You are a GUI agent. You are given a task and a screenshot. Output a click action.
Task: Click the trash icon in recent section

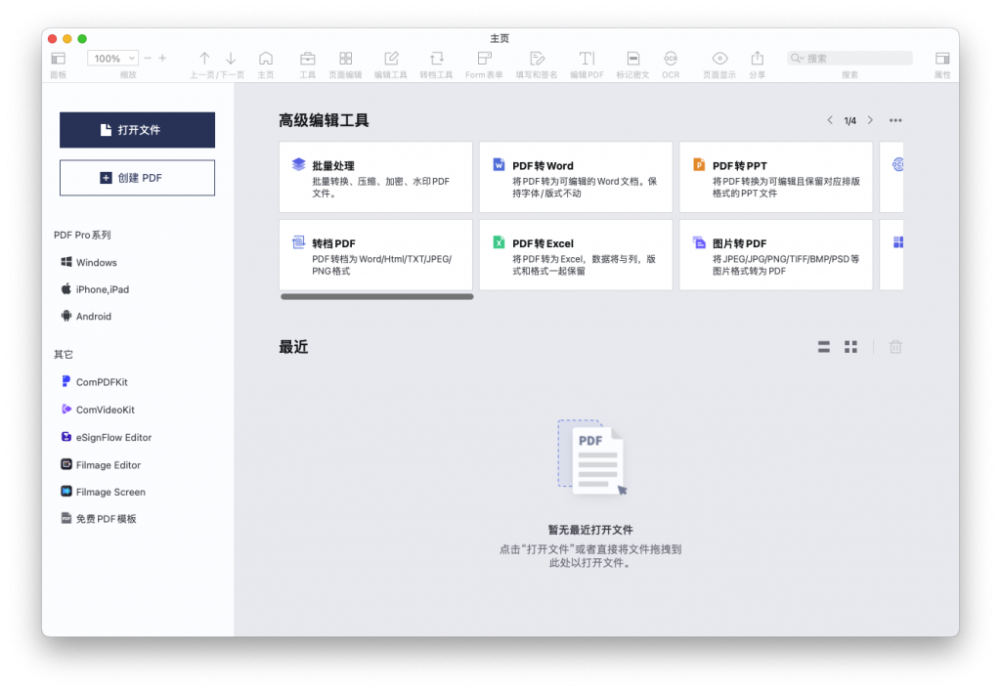(895, 347)
